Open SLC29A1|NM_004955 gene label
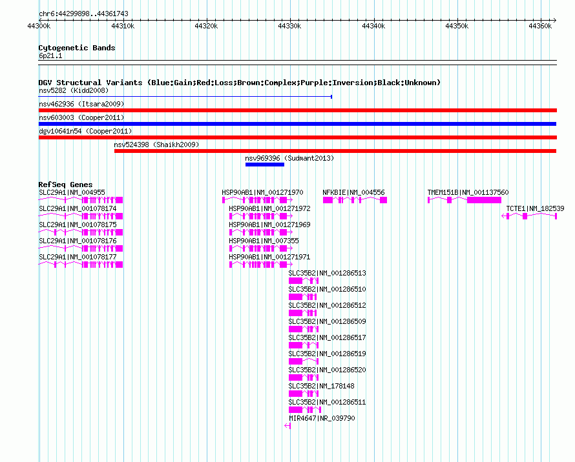This screenshot has height=462, width=575. pyautogui.click(x=72, y=192)
